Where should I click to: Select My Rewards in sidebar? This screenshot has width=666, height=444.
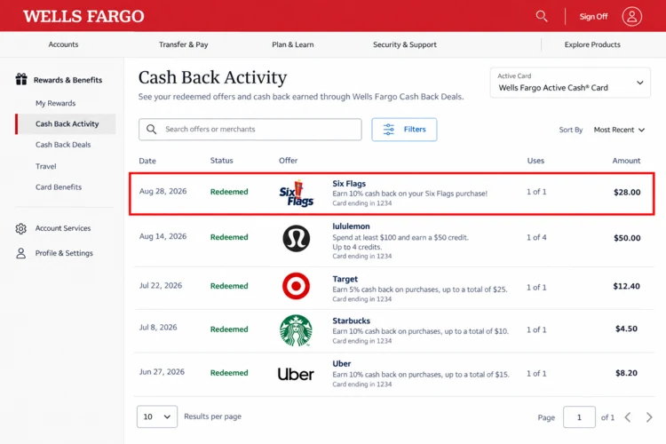(x=56, y=103)
